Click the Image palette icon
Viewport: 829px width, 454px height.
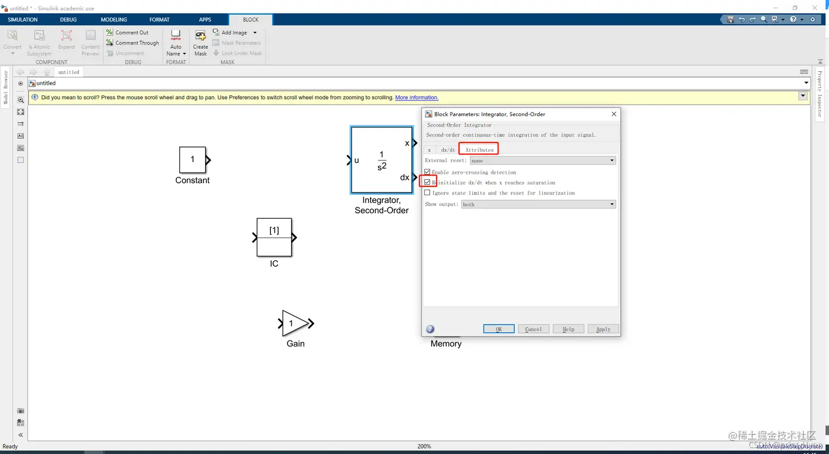pos(20,148)
